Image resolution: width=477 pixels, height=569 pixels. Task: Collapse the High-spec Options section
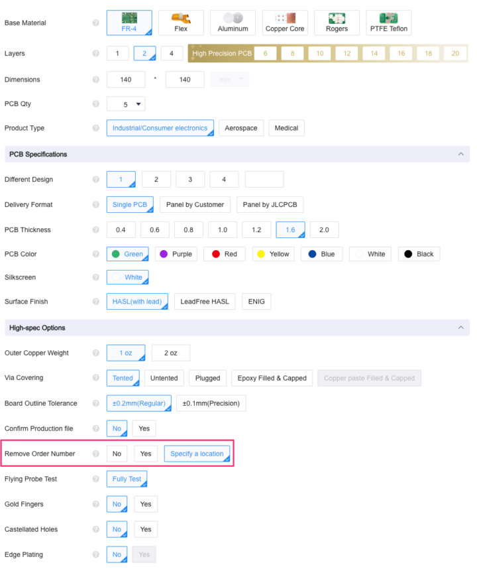pyautogui.click(x=460, y=328)
